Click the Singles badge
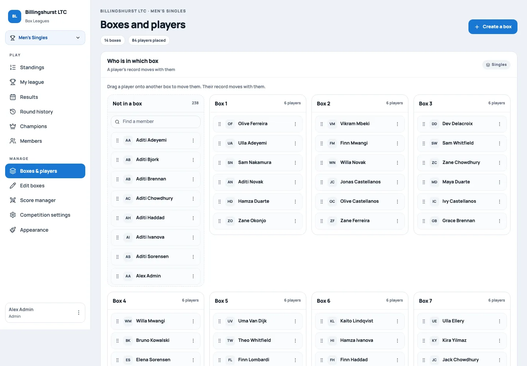This screenshot has width=527, height=366. click(496, 65)
